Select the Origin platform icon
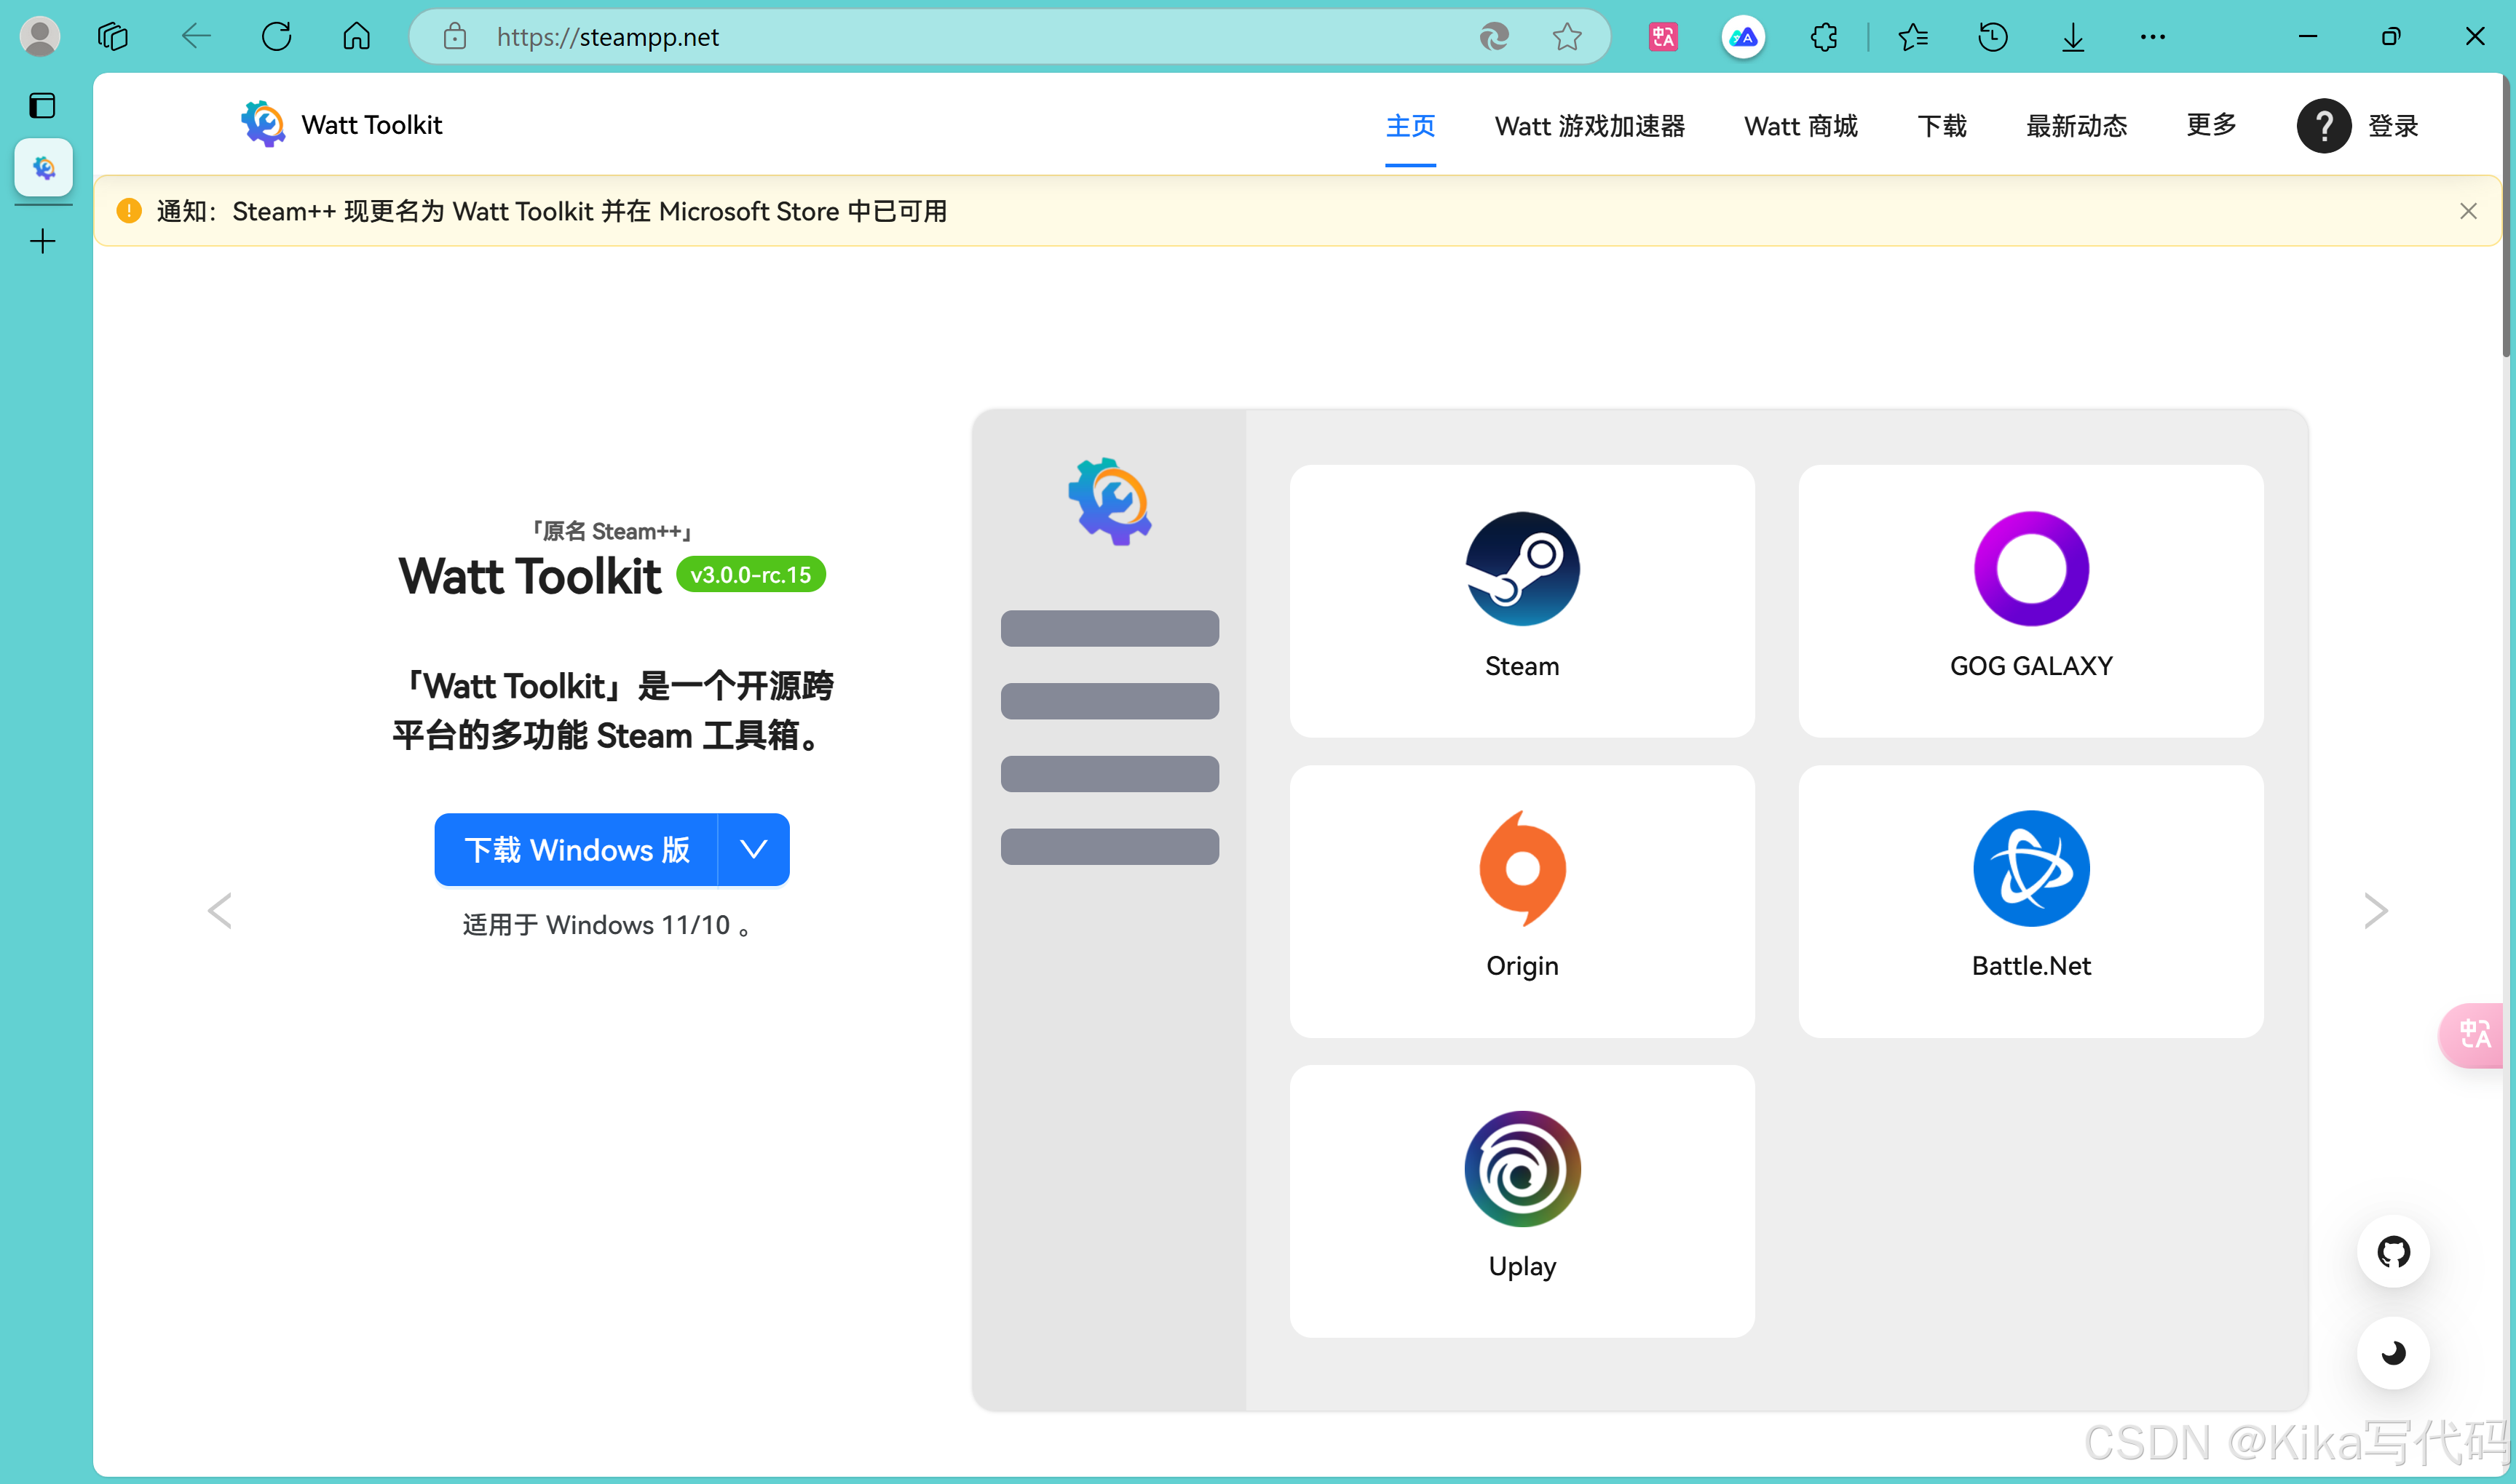 click(x=1522, y=868)
